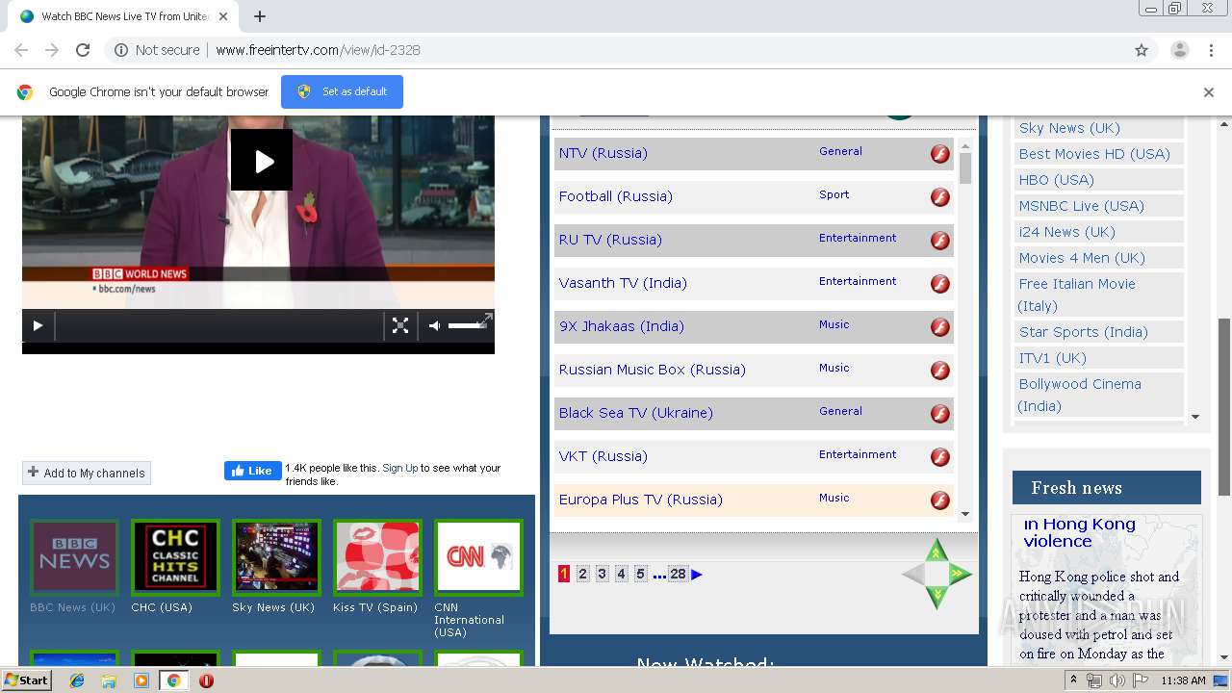The width and height of the screenshot is (1232, 693).
Task: Click sidebar list scroll-down arrow
Action: coord(1195,417)
